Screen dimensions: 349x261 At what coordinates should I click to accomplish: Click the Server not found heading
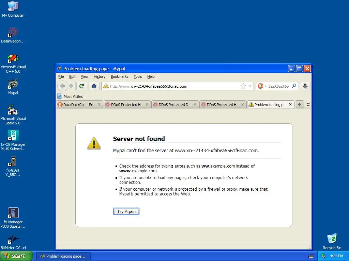click(x=139, y=139)
